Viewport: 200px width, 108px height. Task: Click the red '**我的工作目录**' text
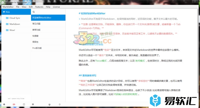click(88, 85)
